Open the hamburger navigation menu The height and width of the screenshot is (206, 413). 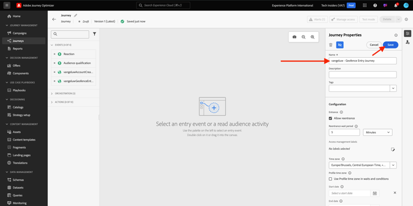click(x=7, y=6)
